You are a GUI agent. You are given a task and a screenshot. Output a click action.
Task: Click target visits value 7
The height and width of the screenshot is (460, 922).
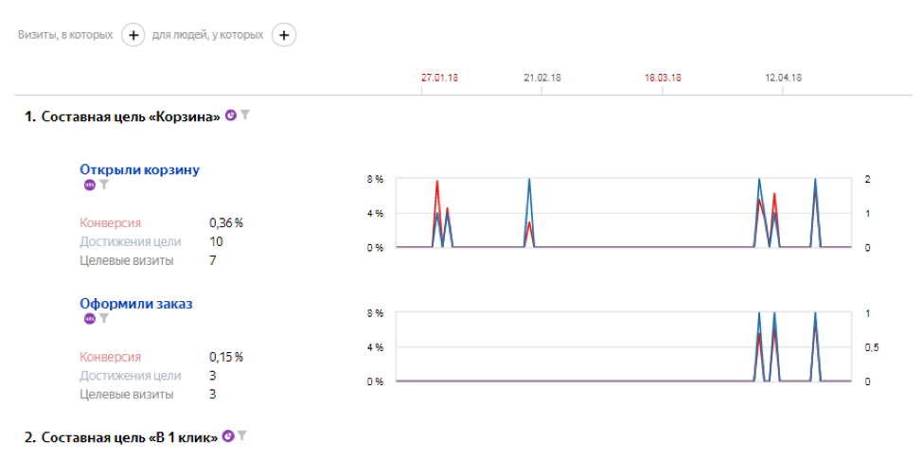point(212,260)
